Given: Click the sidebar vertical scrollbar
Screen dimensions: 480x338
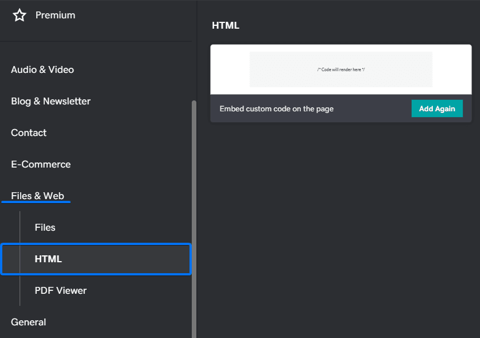Looking at the screenshot, I should click(193, 219).
